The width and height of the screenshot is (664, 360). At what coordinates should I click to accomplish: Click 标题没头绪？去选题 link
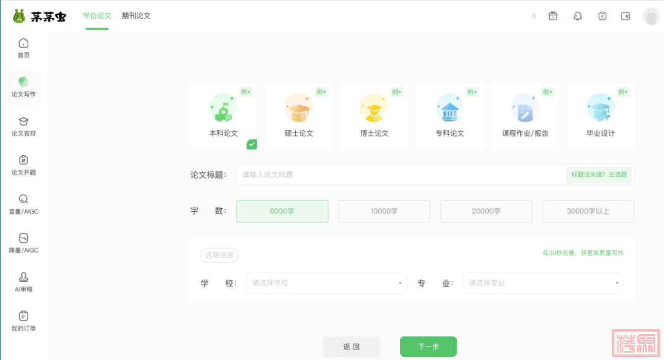click(599, 174)
